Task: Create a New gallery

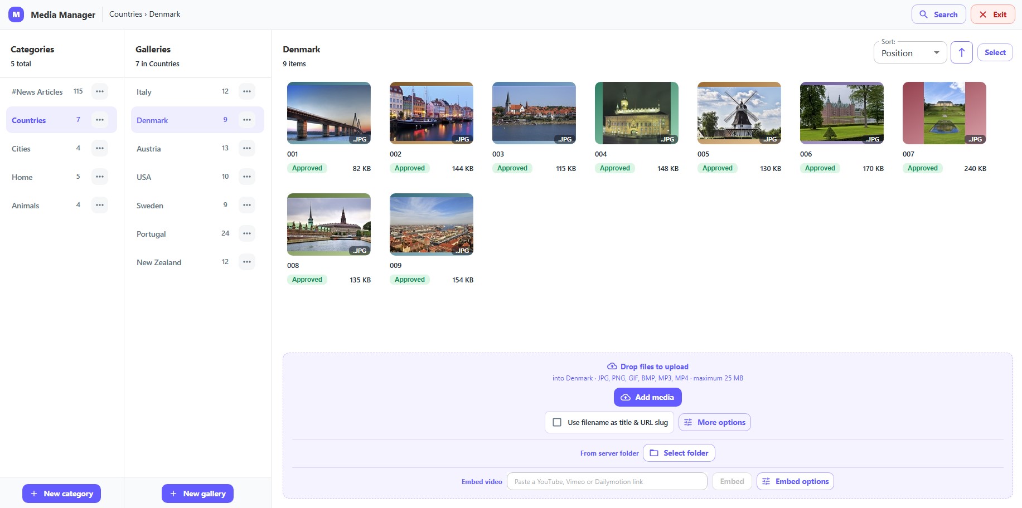Action: click(x=197, y=494)
